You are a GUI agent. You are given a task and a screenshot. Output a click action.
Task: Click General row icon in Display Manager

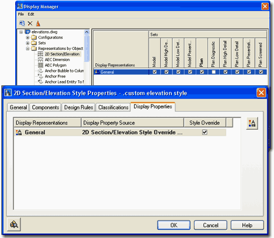[x=97, y=72]
